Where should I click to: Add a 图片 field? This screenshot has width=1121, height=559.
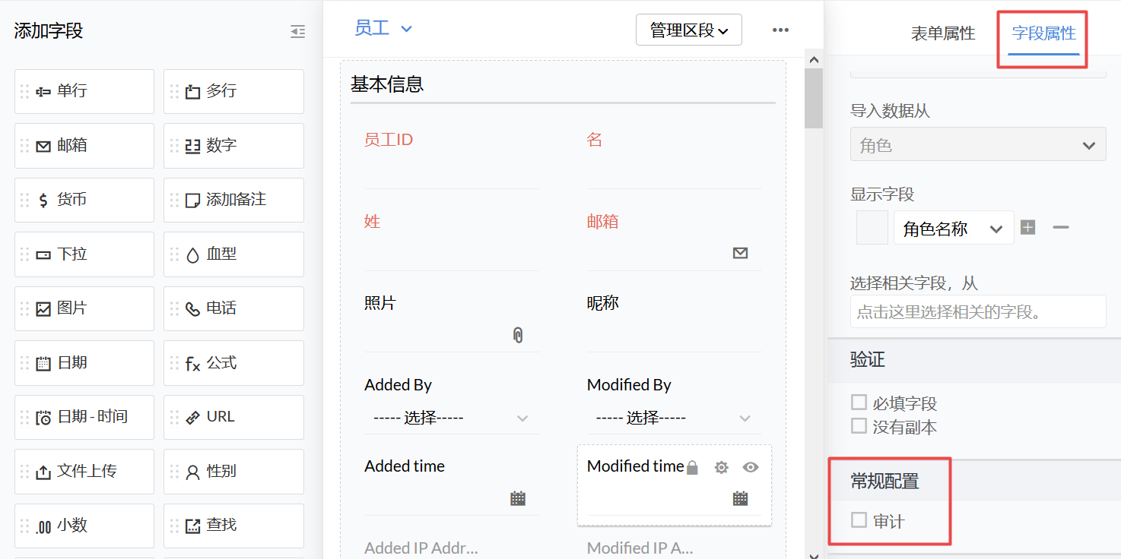84,308
